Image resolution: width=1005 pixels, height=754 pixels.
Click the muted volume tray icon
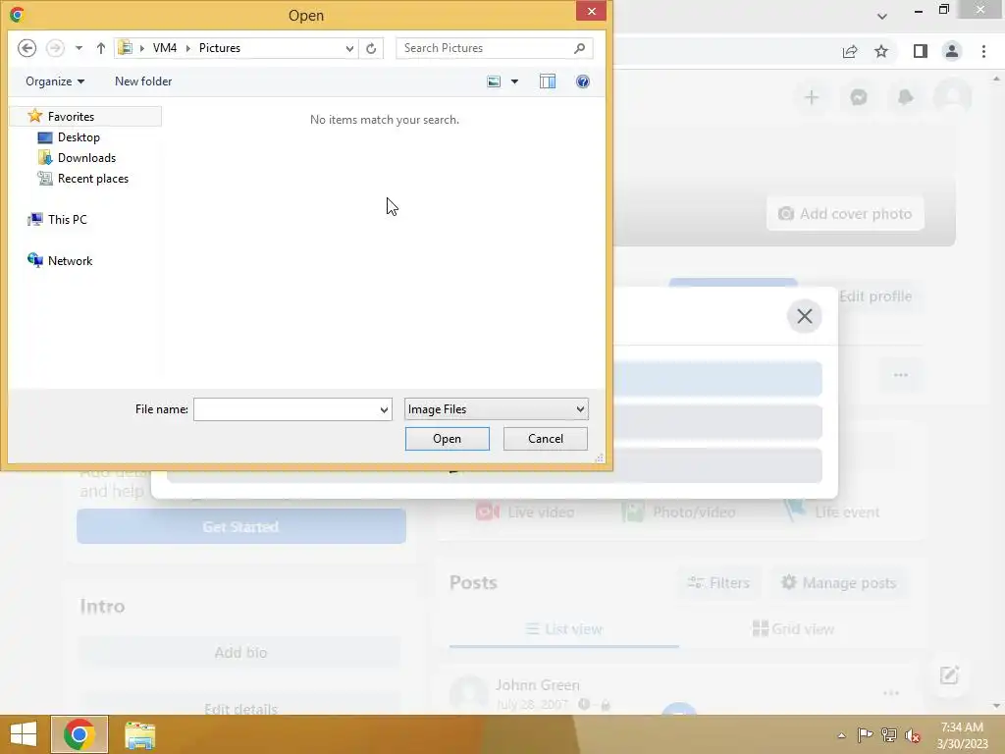coord(913,735)
